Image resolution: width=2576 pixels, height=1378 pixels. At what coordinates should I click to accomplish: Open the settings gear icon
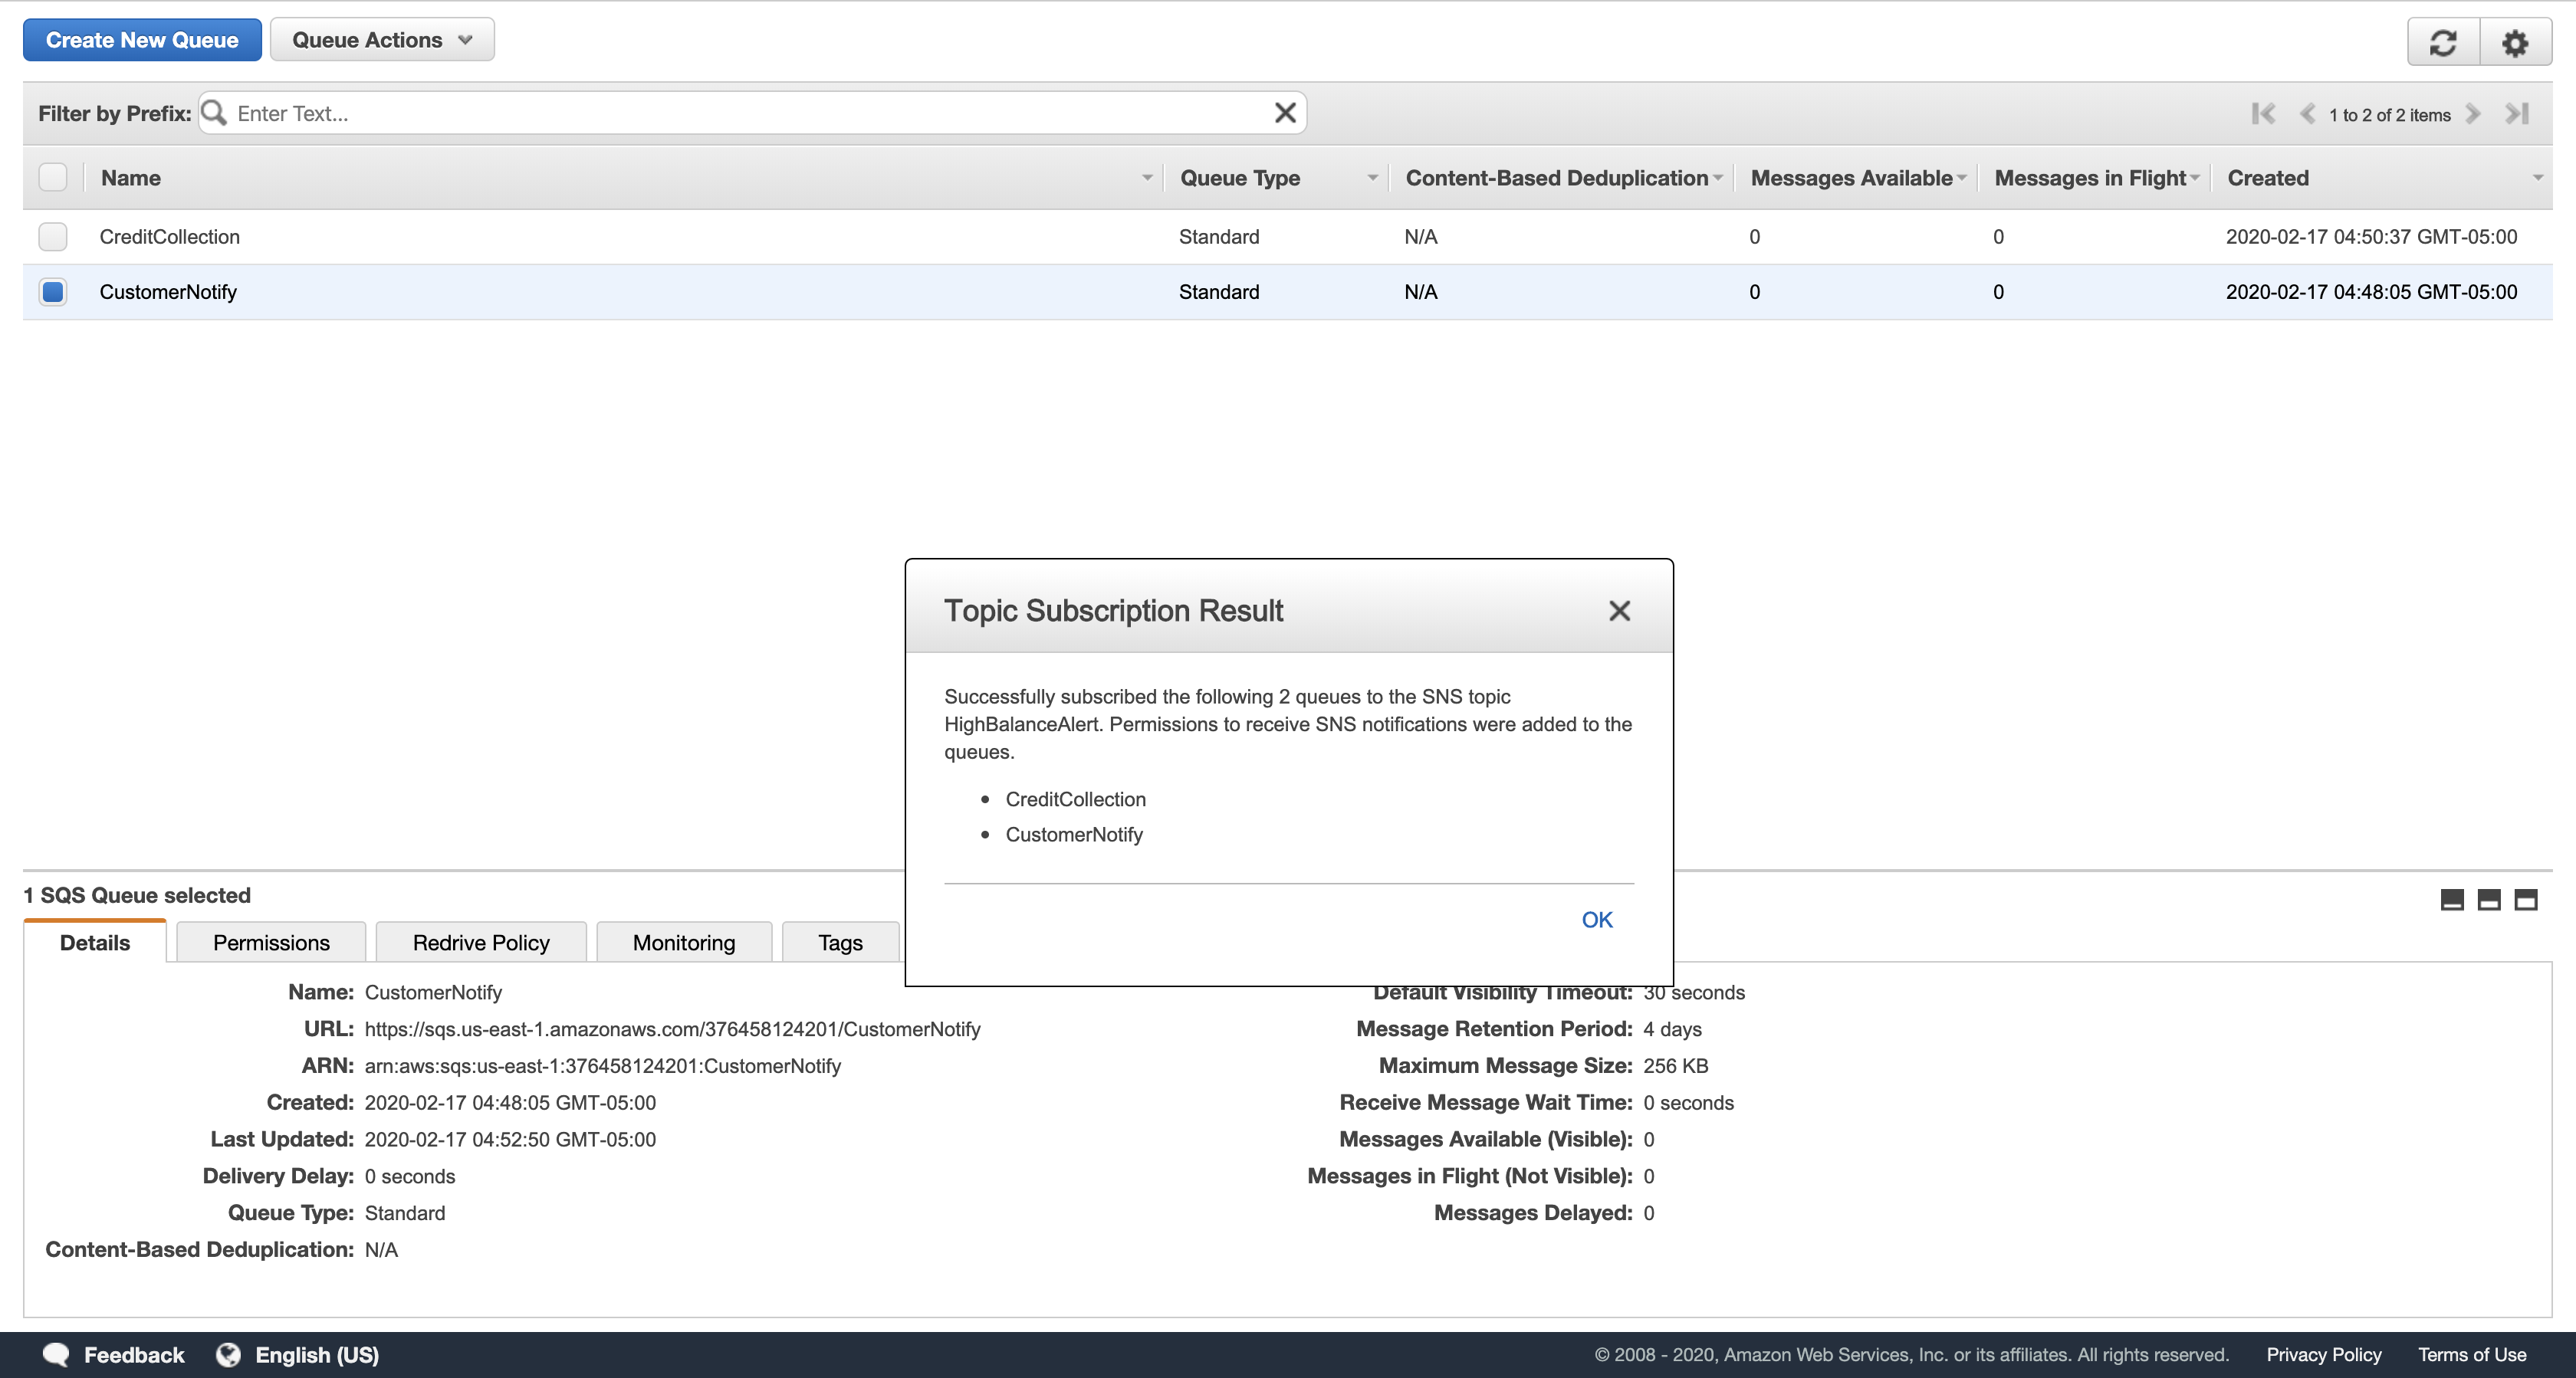click(2514, 43)
